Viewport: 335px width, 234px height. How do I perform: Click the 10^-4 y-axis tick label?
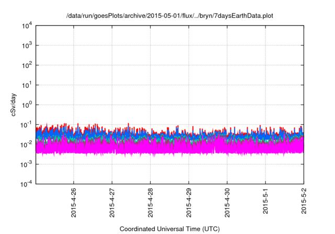(x=26, y=184)
